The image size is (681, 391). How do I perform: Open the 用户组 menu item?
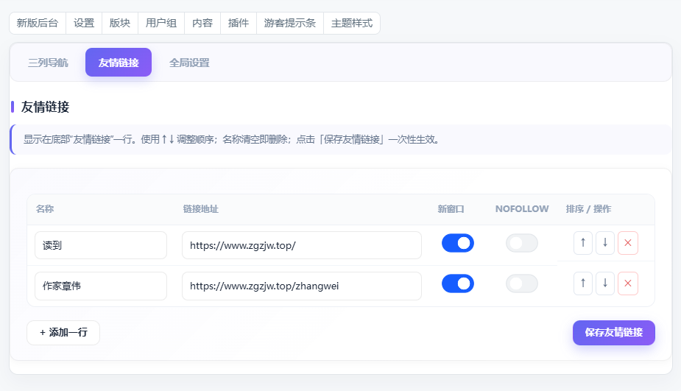click(161, 23)
